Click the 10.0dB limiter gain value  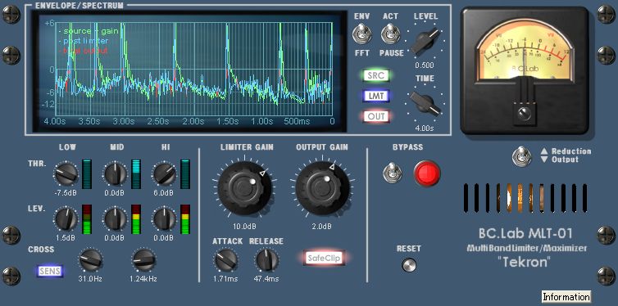pyautogui.click(x=244, y=227)
